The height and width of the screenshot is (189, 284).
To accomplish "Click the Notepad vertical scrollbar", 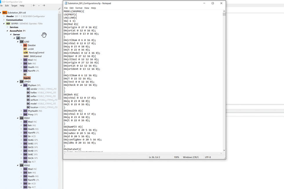I will click(224, 81).
